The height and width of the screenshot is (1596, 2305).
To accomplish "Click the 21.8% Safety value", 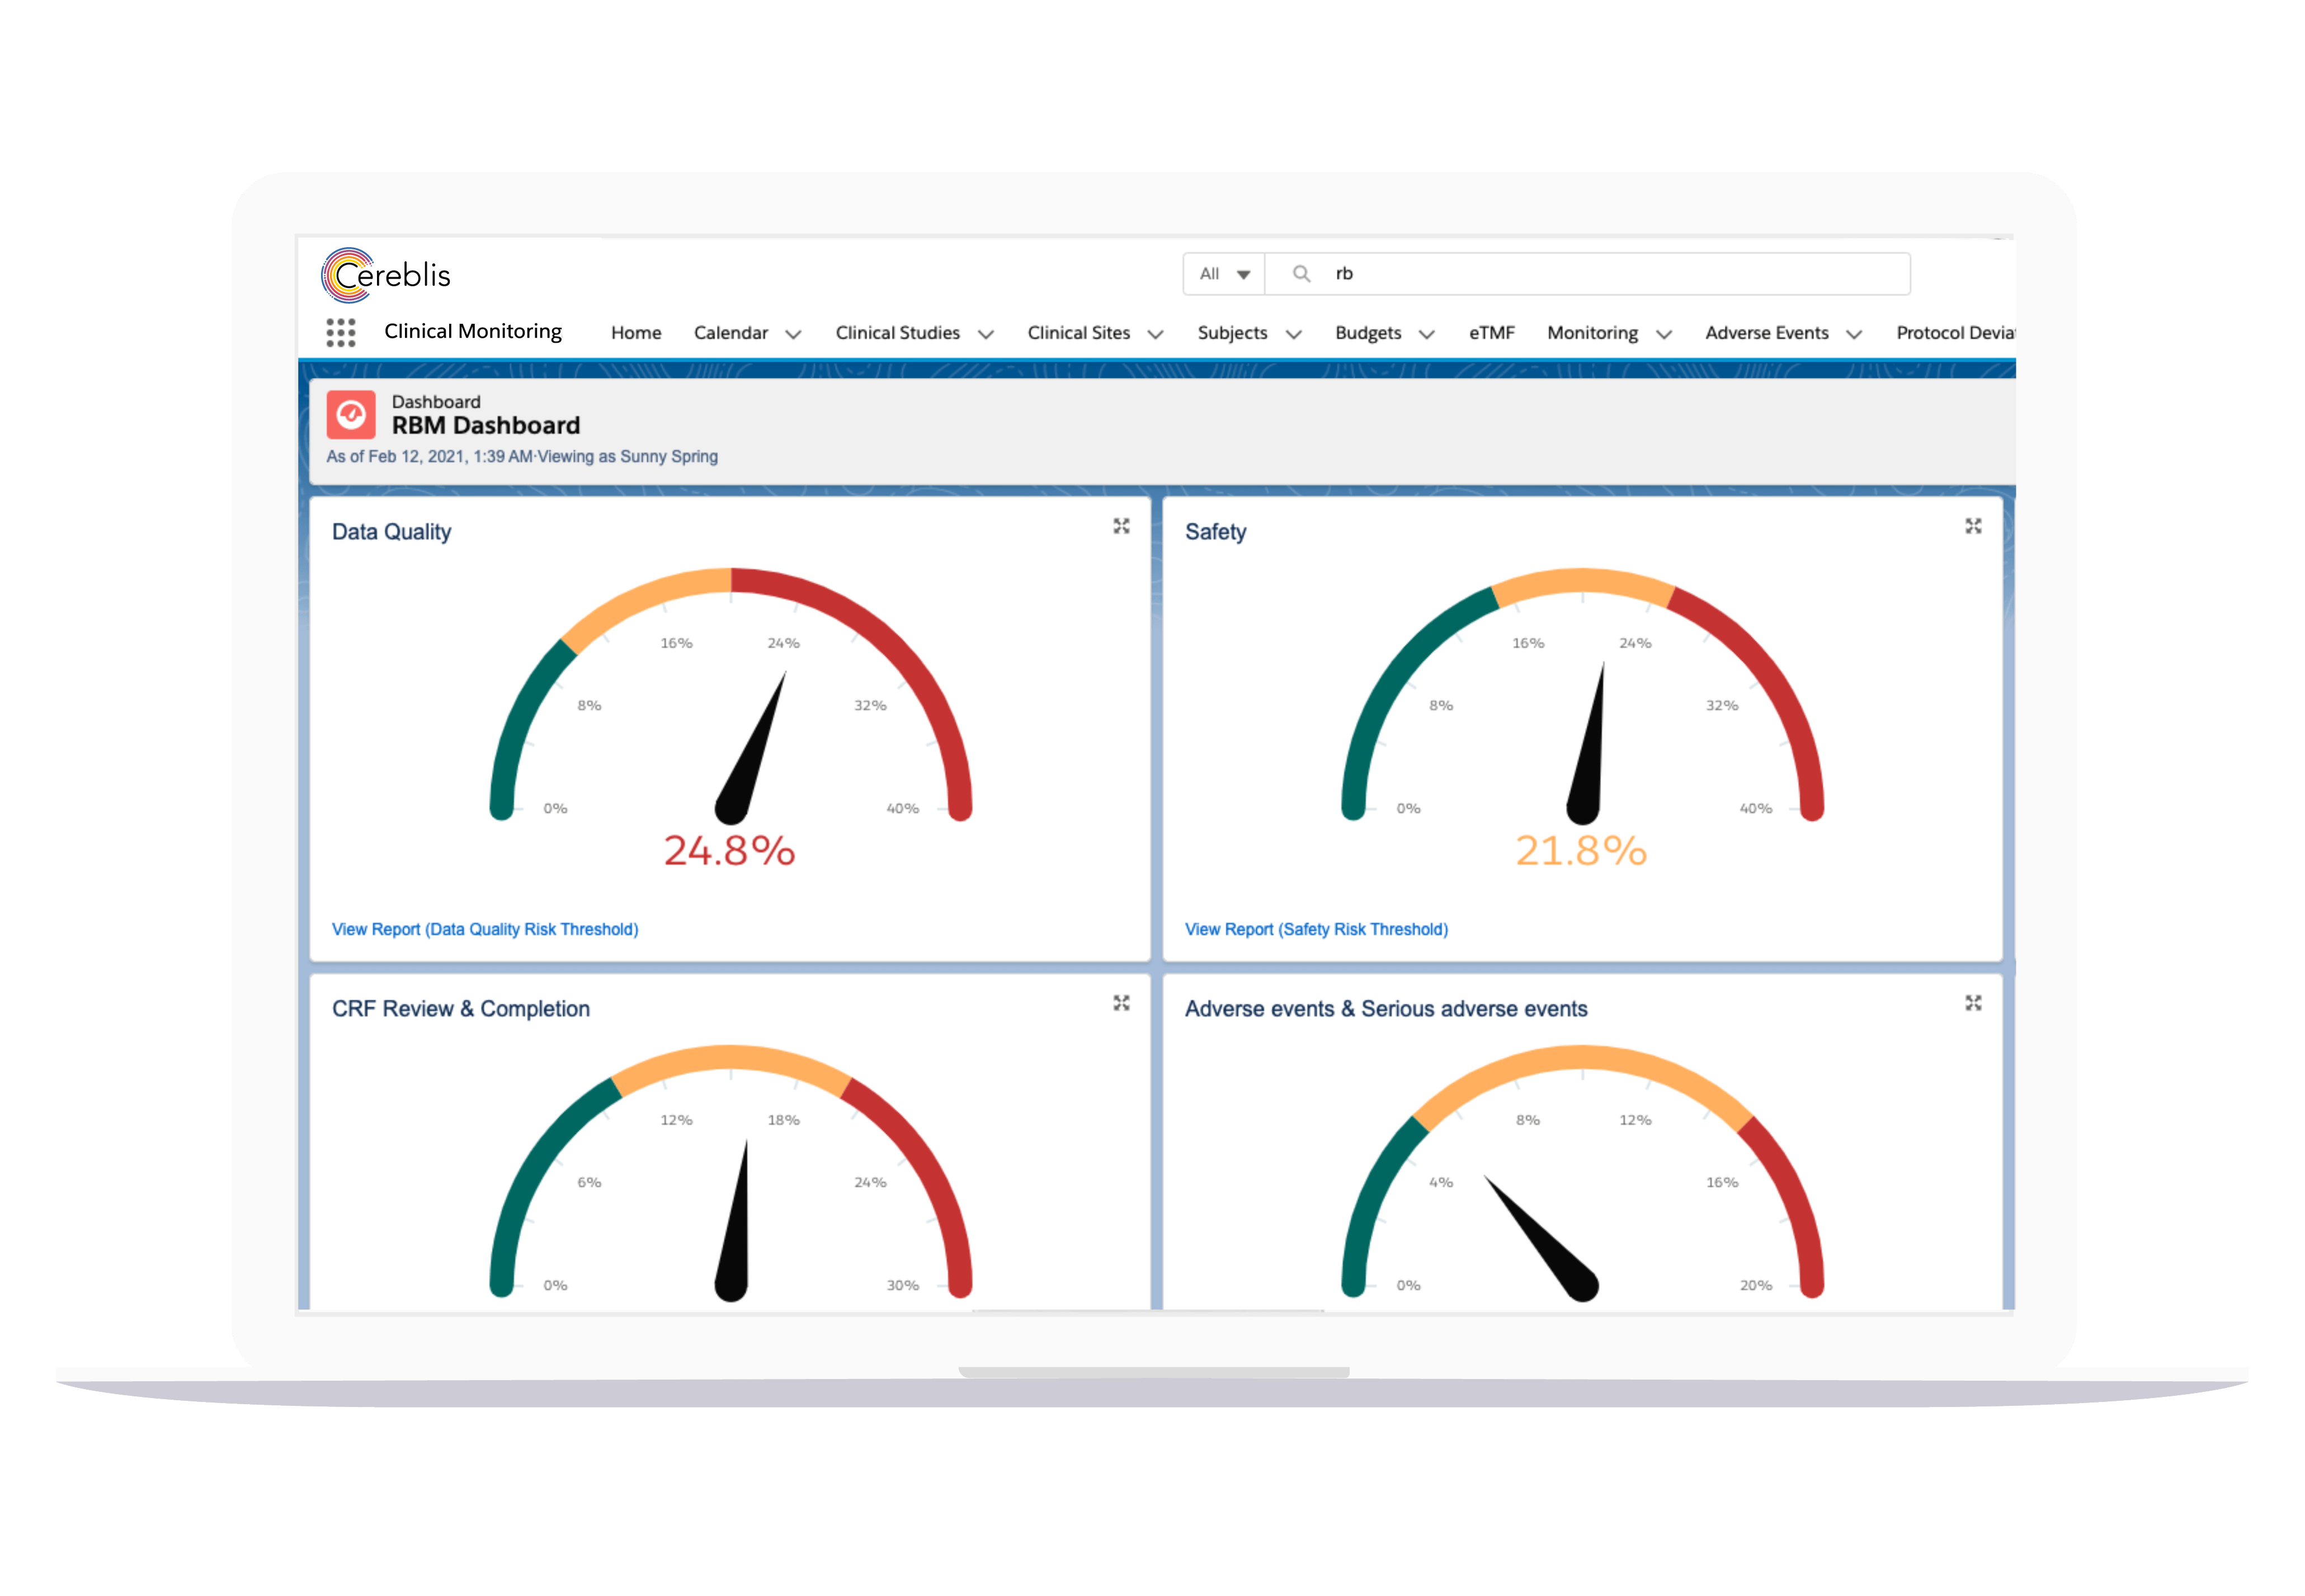I will tap(1580, 851).
